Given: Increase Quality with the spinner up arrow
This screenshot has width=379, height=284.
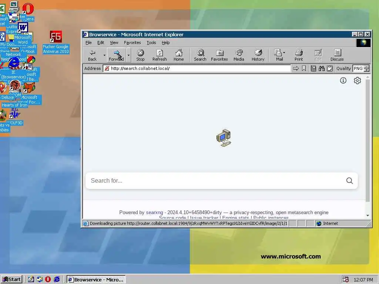Looking at the screenshot, I should click(x=367, y=67).
